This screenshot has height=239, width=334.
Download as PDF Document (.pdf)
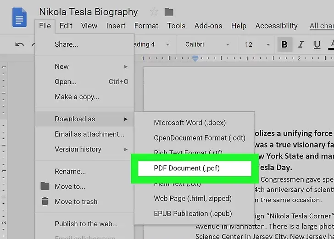195,168
